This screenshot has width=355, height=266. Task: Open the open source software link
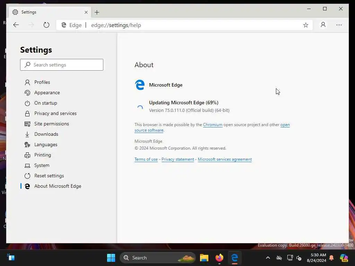[149, 130]
